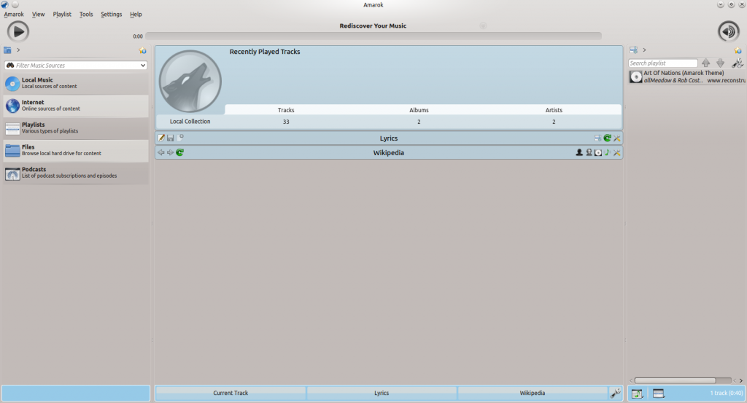Open the Filter Music Sources dropdown arrow
This screenshot has width=747, height=403.
tap(142, 65)
